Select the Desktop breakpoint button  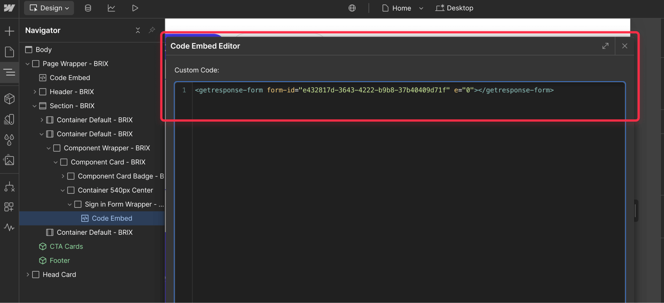pyautogui.click(x=454, y=8)
